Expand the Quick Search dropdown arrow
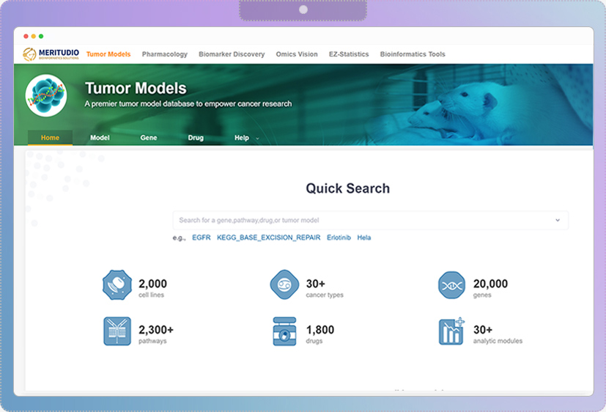Viewport: 606px width, 412px height. coord(557,220)
